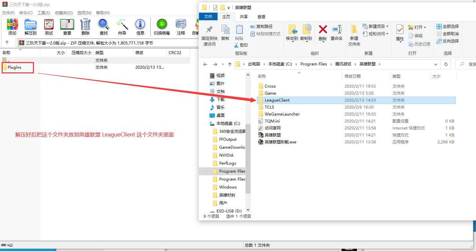Click the 粘贴 (Paste) ribbon button
This screenshot has height=251, width=476.
239,33
